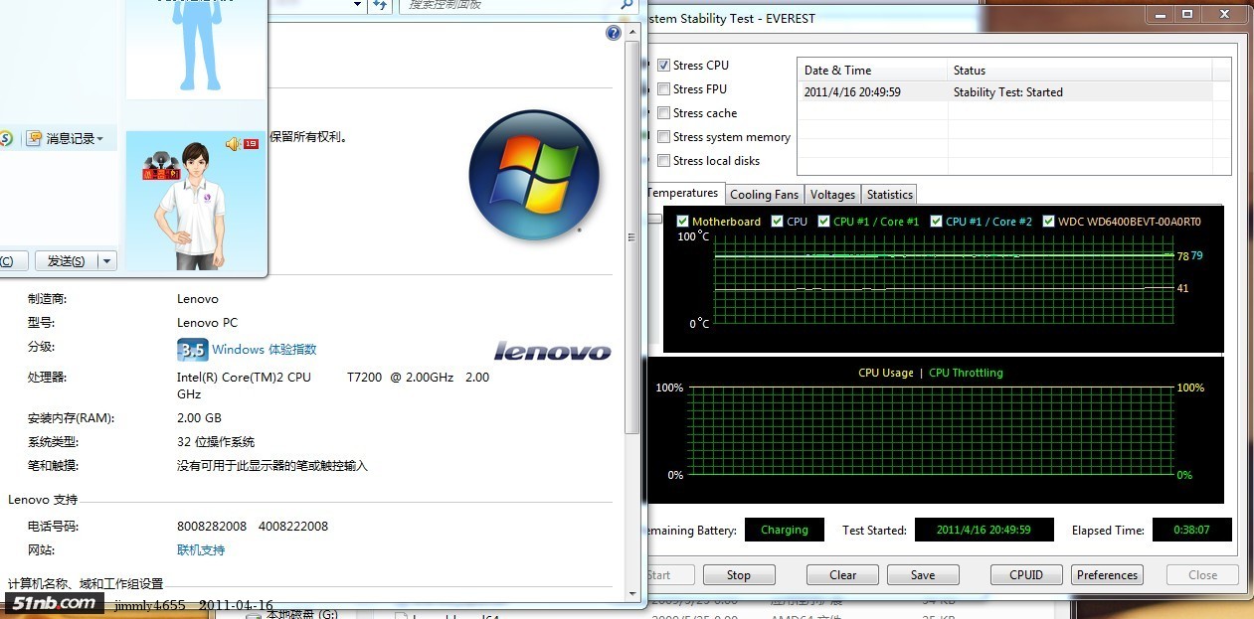
Task: Enable the Stress local disks checkbox
Action: [663, 161]
